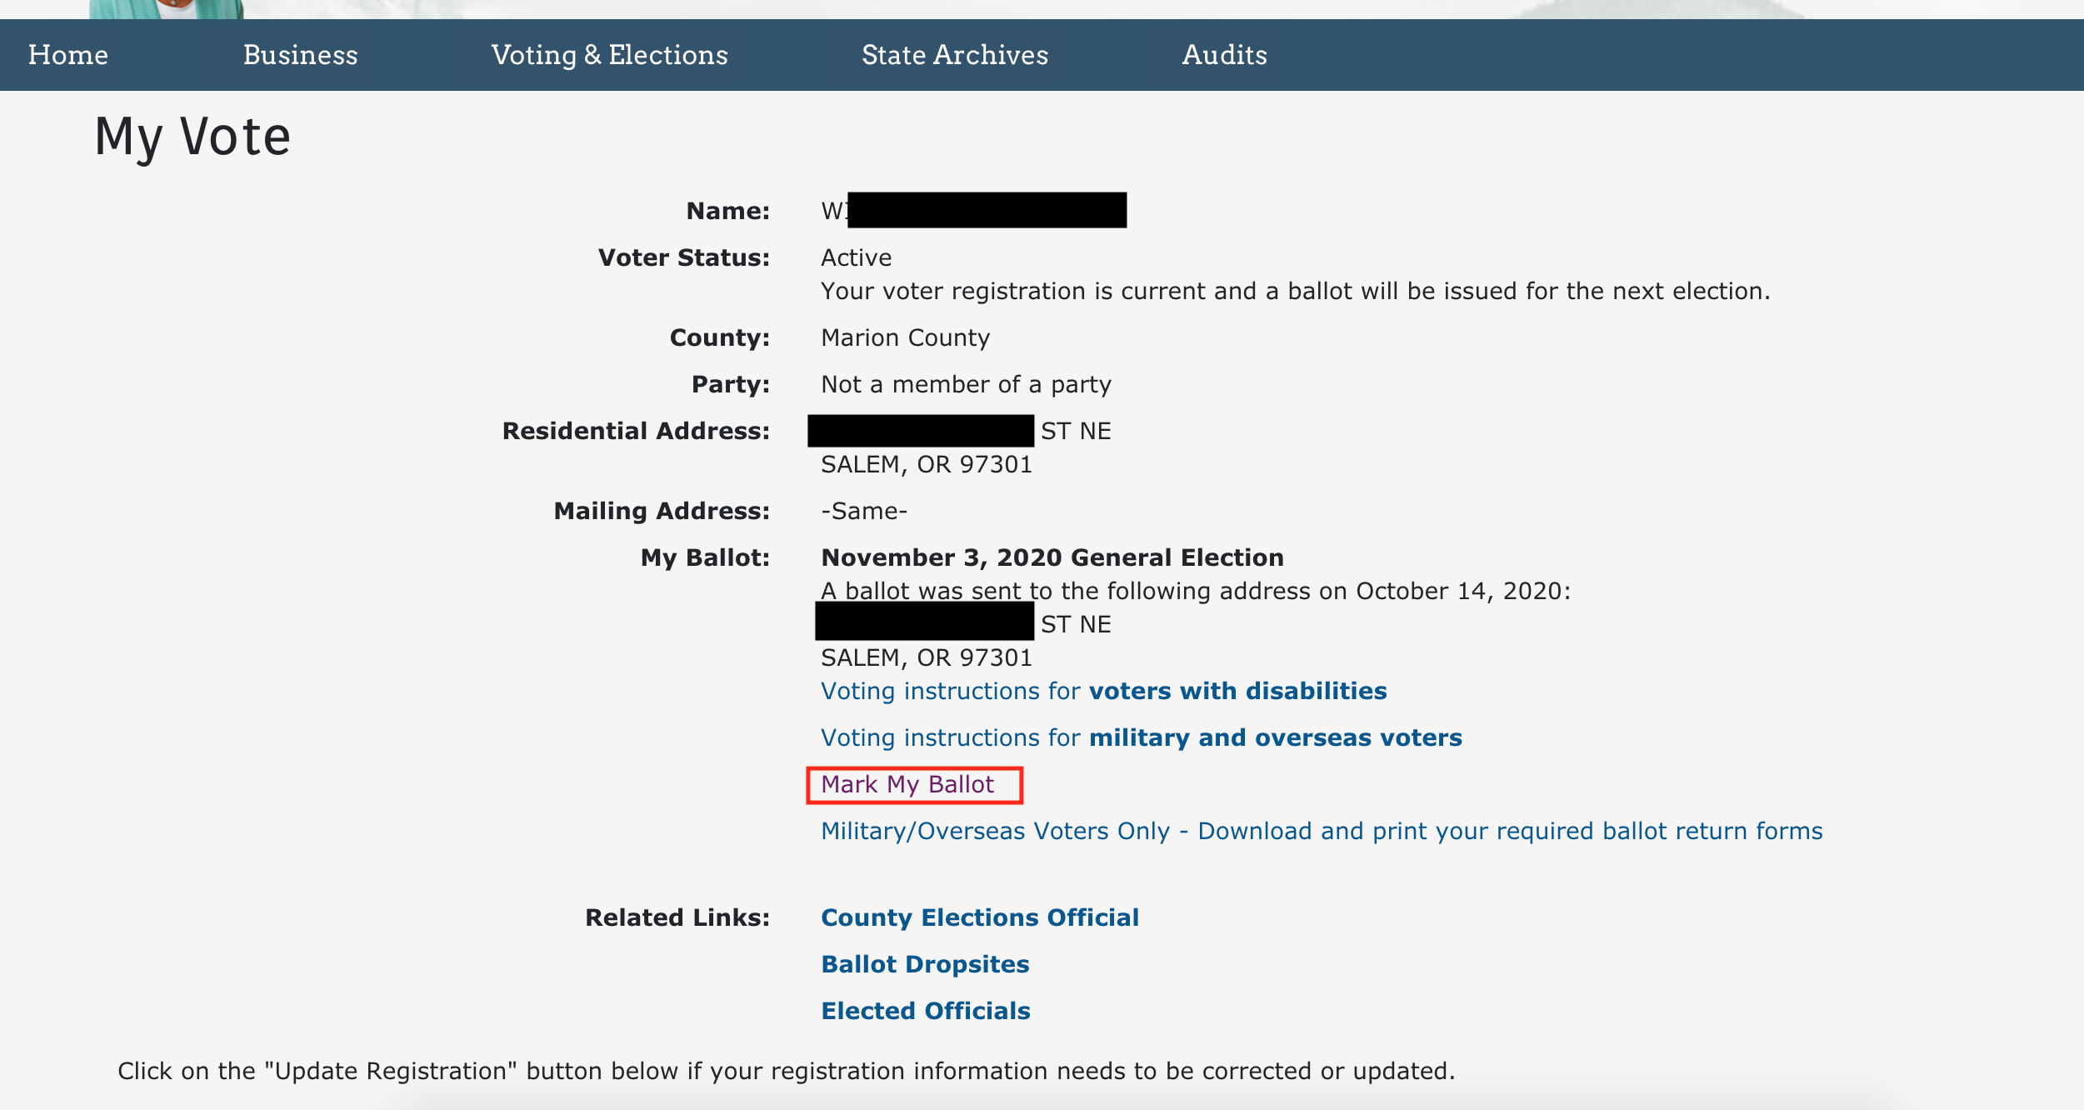
Task: Click the Active voter status value
Action: 856,257
